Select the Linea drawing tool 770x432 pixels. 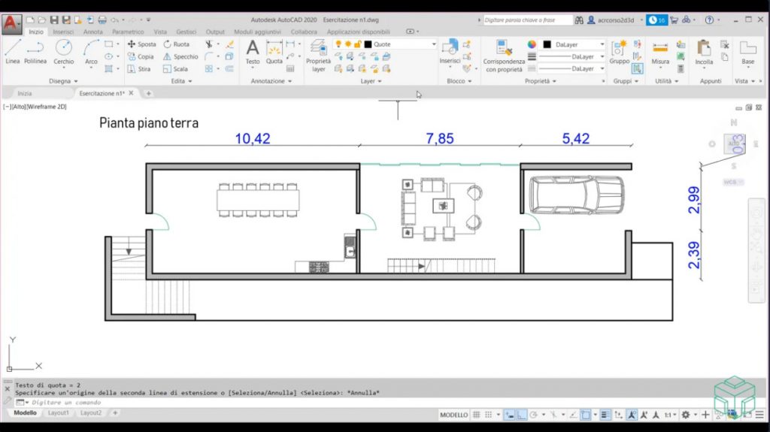[x=13, y=52]
